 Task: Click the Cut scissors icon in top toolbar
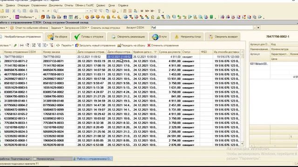point(14,11)
